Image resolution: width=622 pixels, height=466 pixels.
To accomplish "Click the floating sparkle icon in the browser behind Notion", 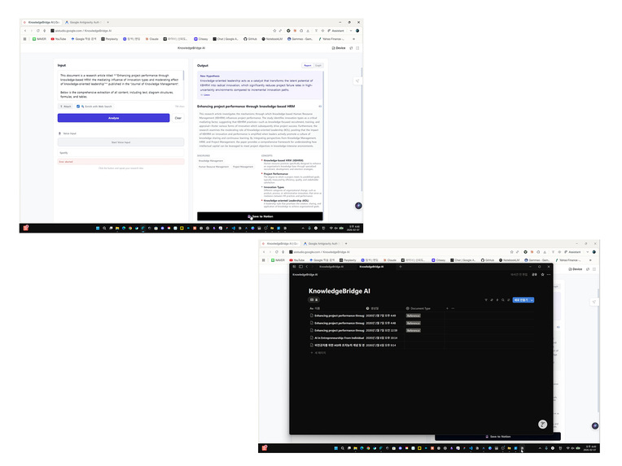I will point(595,425).
